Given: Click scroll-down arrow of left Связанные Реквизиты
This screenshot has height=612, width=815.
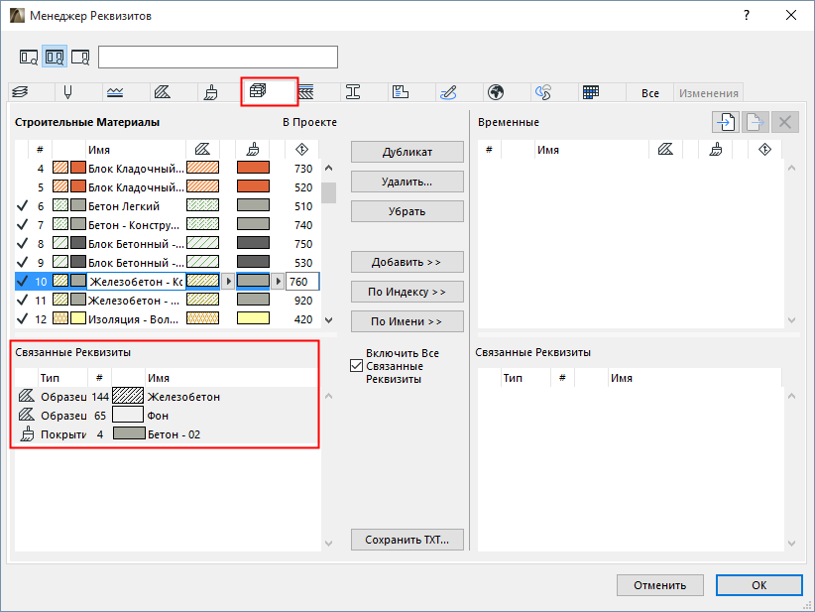Looking at the screenshot, I should point(328,544).
